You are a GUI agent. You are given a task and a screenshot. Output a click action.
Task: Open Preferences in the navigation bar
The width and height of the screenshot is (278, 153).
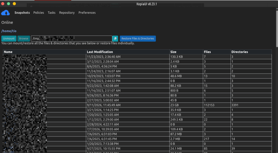(87, 12)
